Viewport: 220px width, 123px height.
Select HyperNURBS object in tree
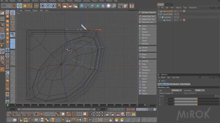click(x=167, y=14)
